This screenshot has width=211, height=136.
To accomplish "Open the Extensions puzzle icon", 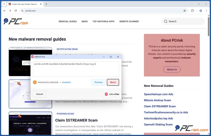I will [x=192, y=11].
